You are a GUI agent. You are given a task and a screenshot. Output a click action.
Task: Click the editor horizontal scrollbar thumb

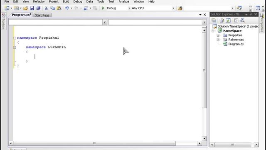point(94,143)
